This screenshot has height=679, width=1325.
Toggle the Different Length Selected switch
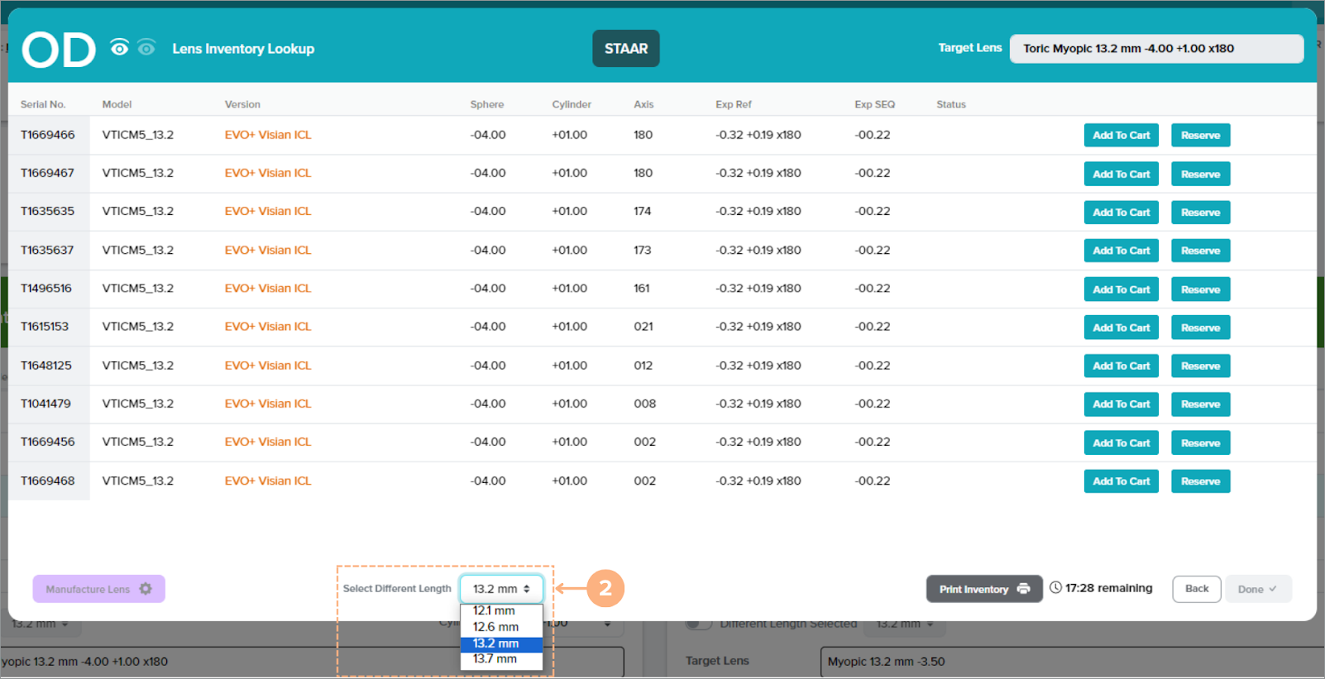(699, 624)
